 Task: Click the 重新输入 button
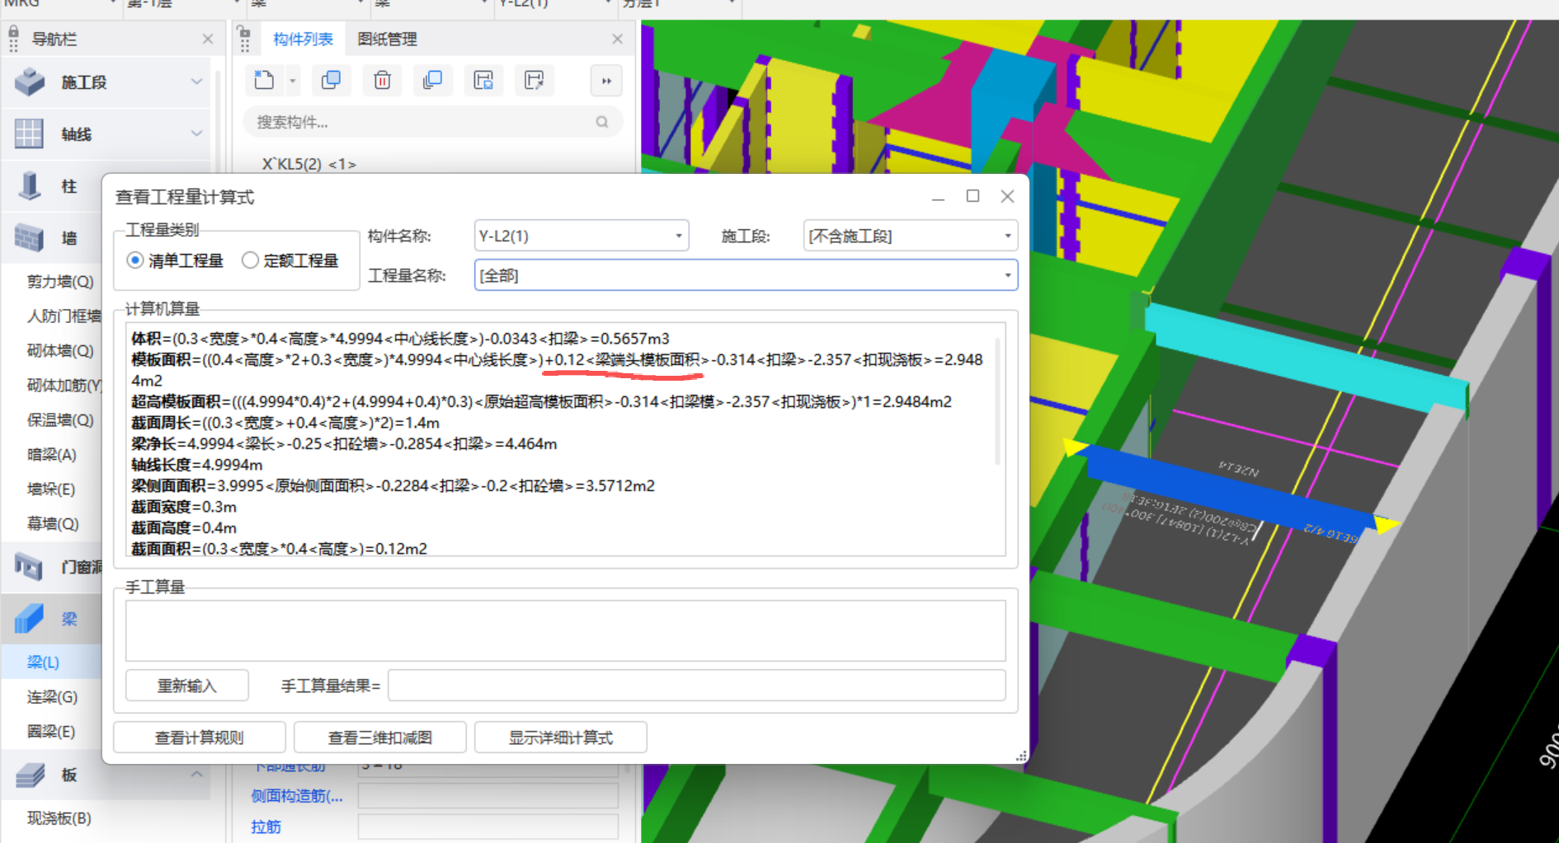coord(187,686)
